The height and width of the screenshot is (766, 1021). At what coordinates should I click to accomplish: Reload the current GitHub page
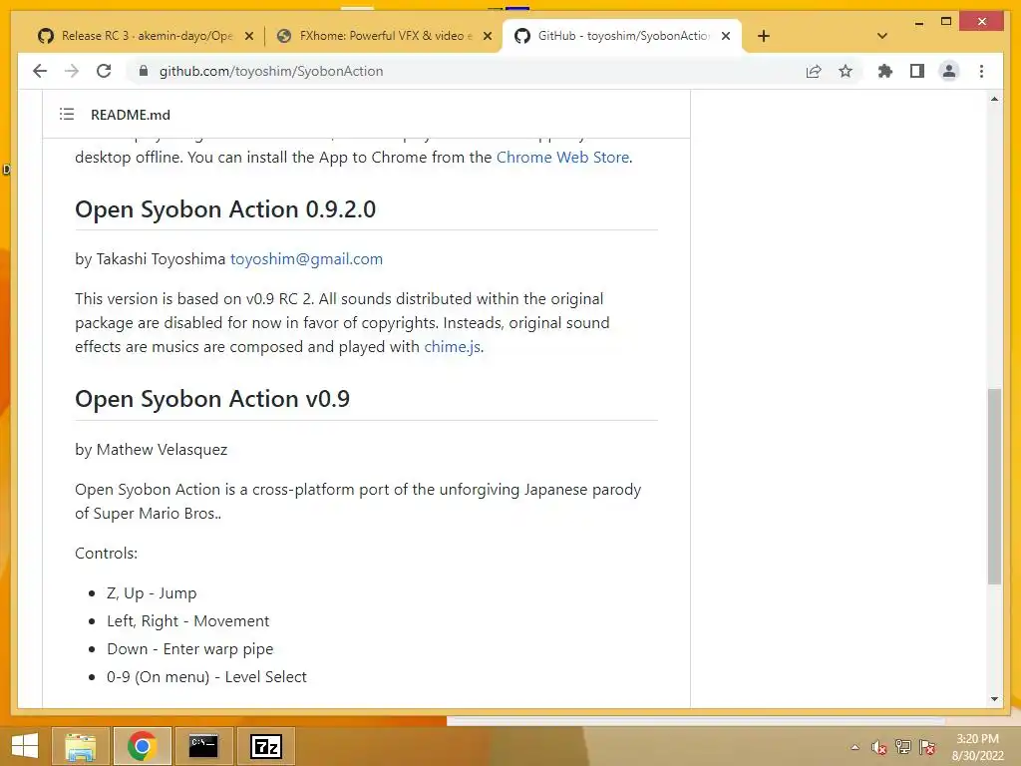point(104,71)
